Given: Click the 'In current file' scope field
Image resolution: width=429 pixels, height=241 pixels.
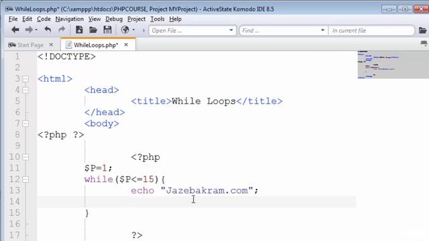Looking at the screenshot, I should click(371, 30).
